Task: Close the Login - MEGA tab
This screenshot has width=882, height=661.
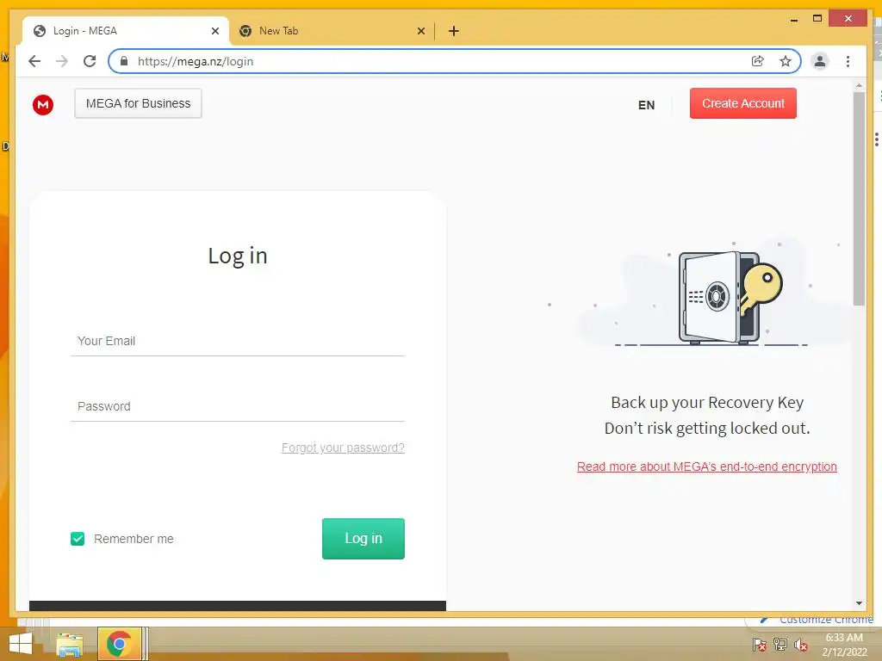Action: (x=214, y=31)
